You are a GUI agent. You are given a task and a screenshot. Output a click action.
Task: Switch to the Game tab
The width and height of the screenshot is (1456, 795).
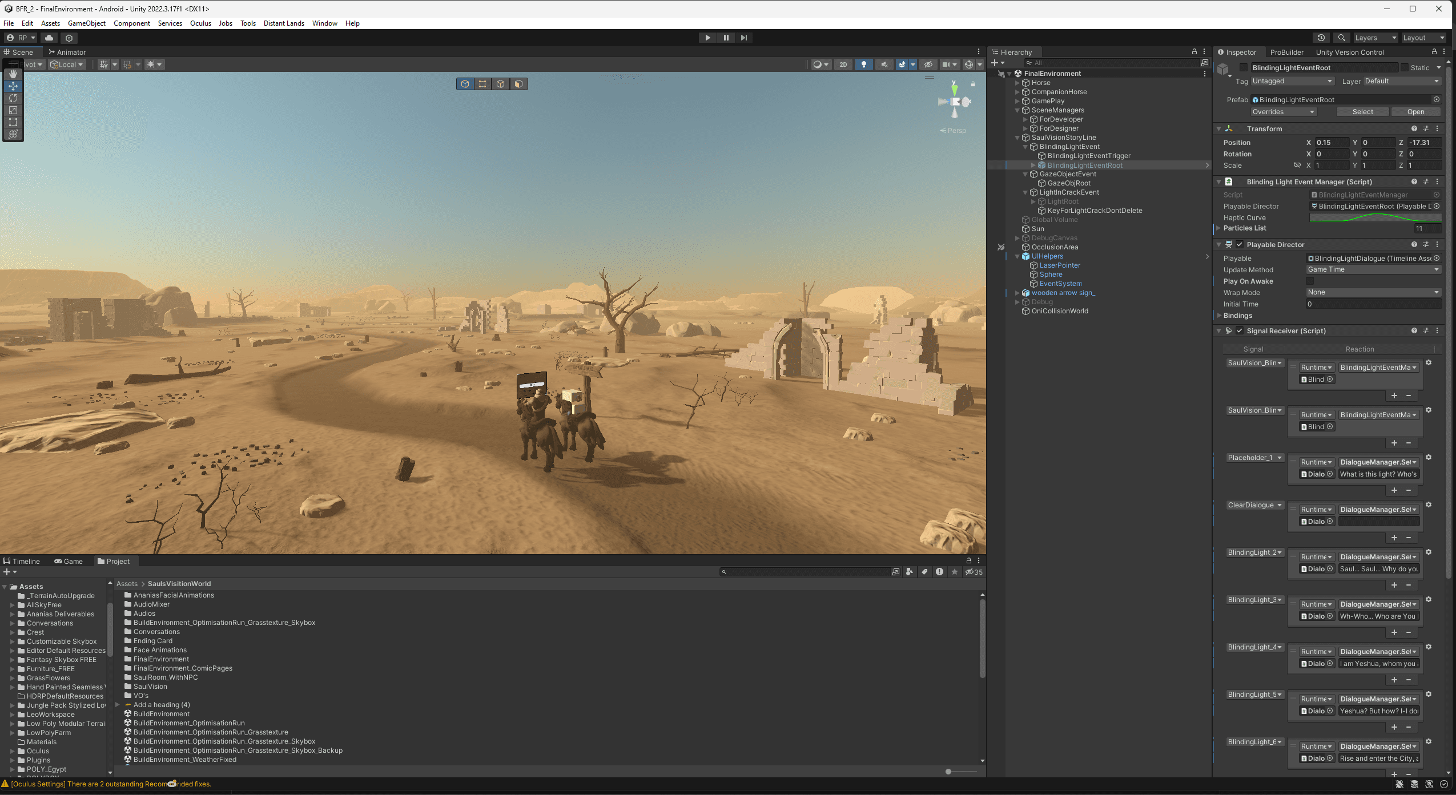(69, 562)
